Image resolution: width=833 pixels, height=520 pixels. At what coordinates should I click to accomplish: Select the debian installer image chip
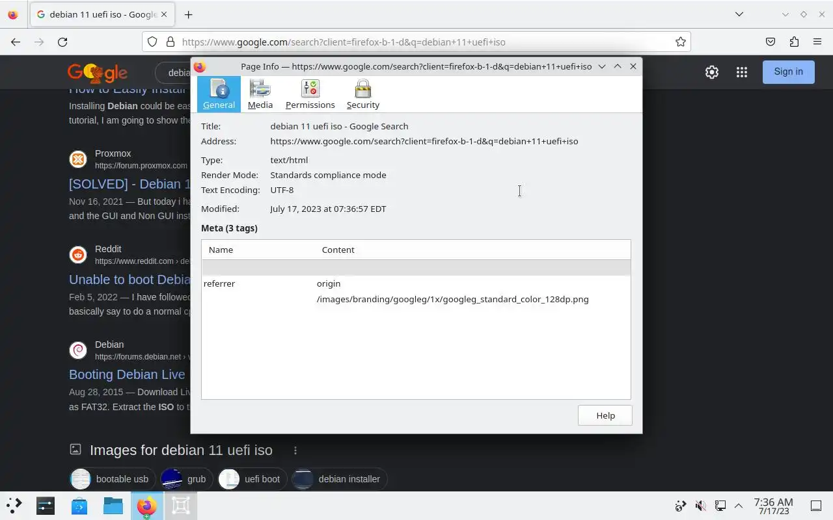339,479
